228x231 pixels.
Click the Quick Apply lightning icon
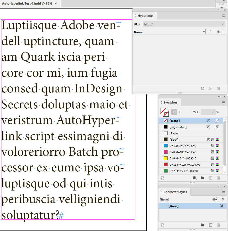click(x=223, y=199)
